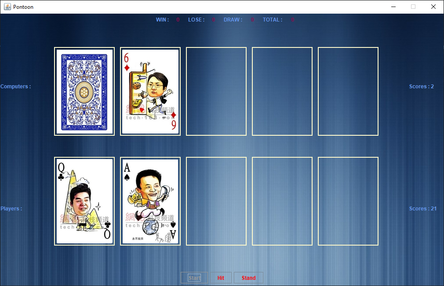Viewport: 444px width, 286px height.
Task: Click the empty fourth player card slot
Action: tap(282, 201)
